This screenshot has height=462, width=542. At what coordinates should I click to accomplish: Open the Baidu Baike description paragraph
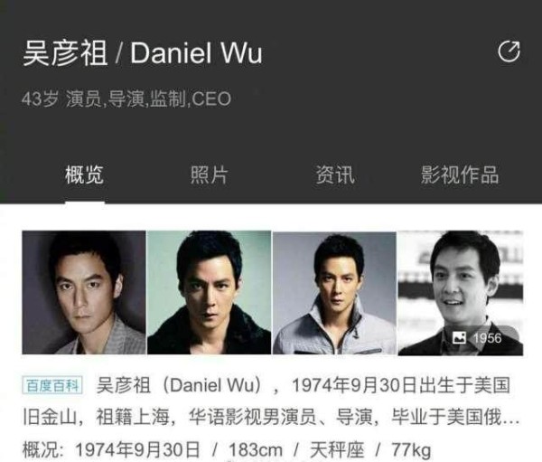coord(271,401)
